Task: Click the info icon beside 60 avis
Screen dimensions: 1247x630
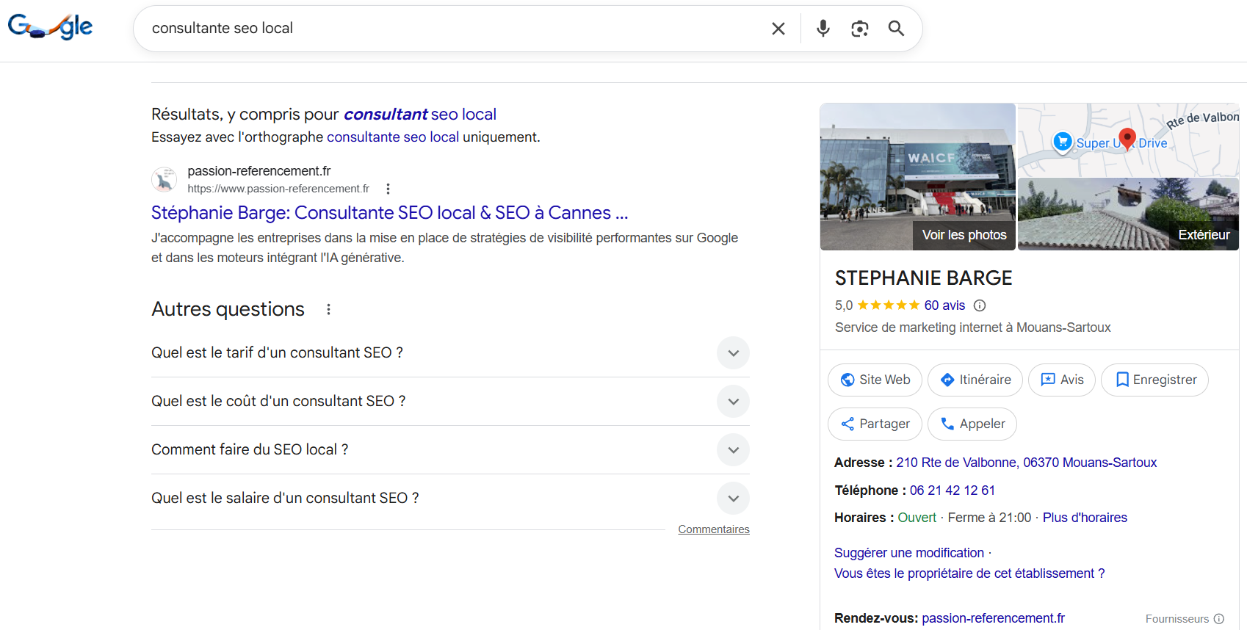Action: click(980, 305)
